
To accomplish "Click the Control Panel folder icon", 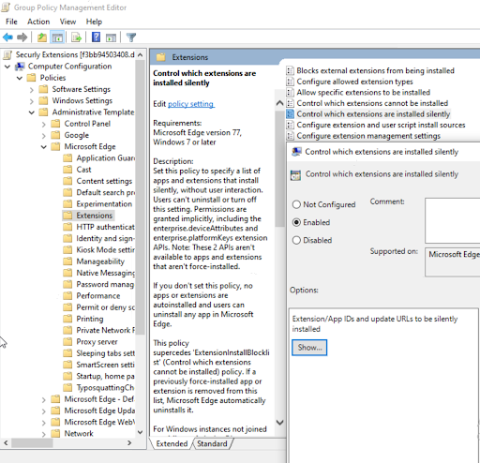I will coord(55,124).
